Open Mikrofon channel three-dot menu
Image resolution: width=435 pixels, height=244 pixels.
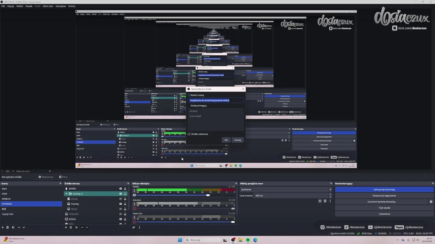[x=134, y=204]
